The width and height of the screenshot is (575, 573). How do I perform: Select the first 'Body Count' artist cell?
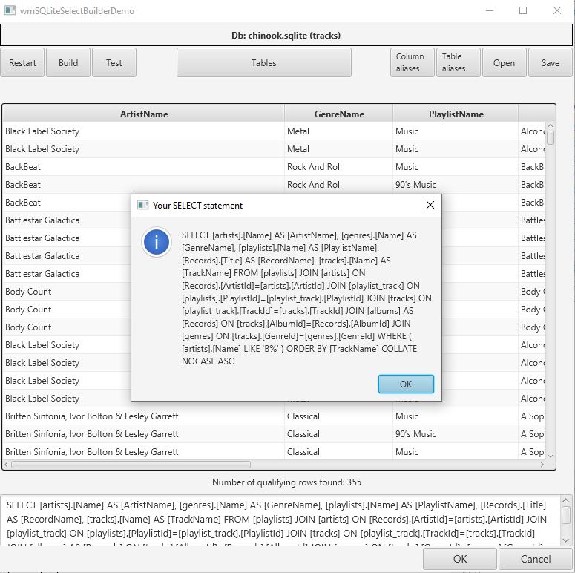tap(68, 292)
